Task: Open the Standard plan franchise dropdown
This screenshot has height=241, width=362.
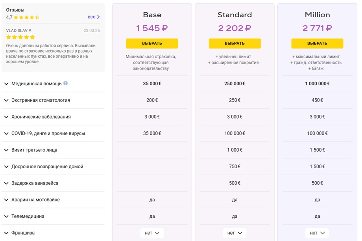Action: coord(235,233)
